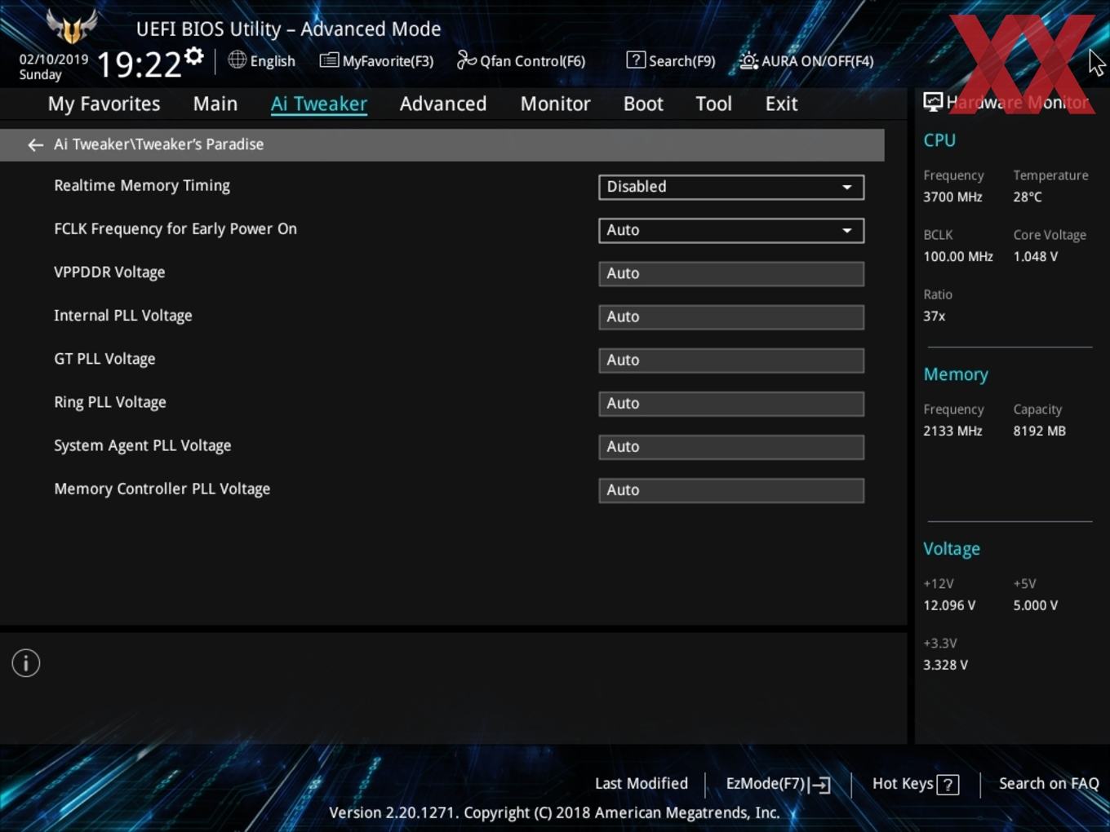Image resolution: width=1110 pixels, height=832 pixels.
Task: Click GT PLL Voltage input field
Action: pos(731,360)
